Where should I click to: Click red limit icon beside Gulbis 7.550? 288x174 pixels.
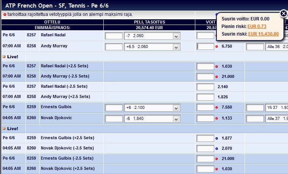coord(216,107)
